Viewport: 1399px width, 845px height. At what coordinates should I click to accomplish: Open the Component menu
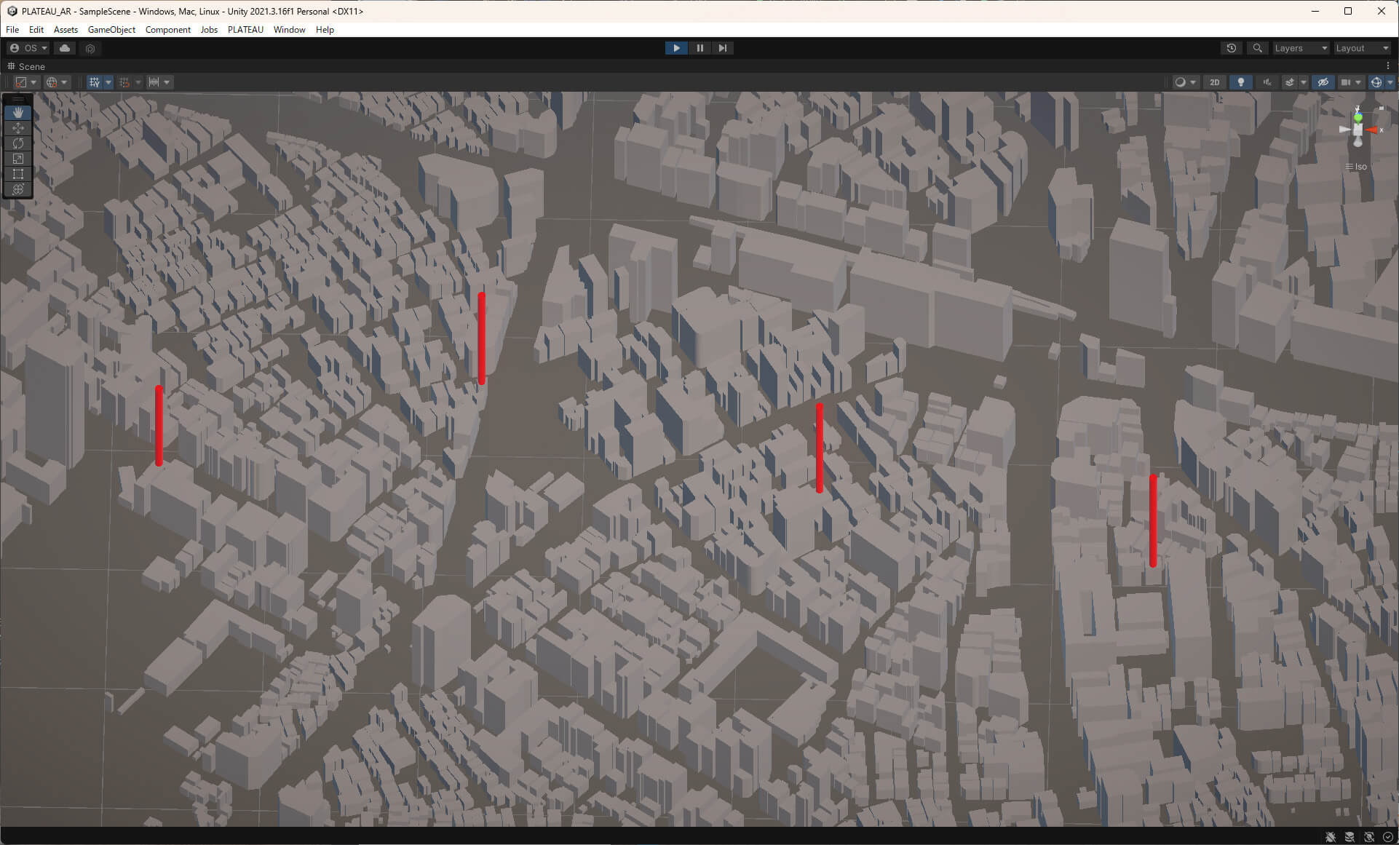click(x=167, y=30)
